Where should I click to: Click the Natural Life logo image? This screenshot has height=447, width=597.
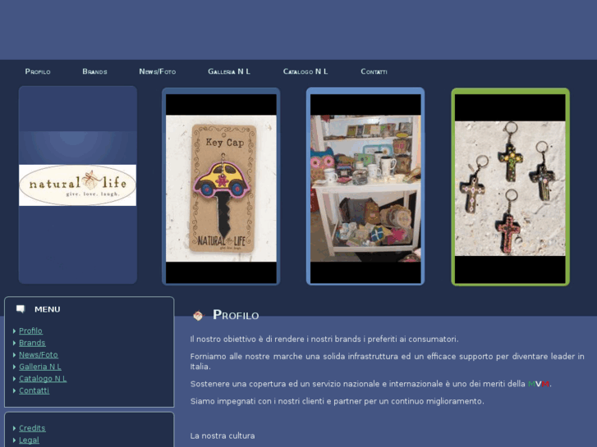pos(78,185)
